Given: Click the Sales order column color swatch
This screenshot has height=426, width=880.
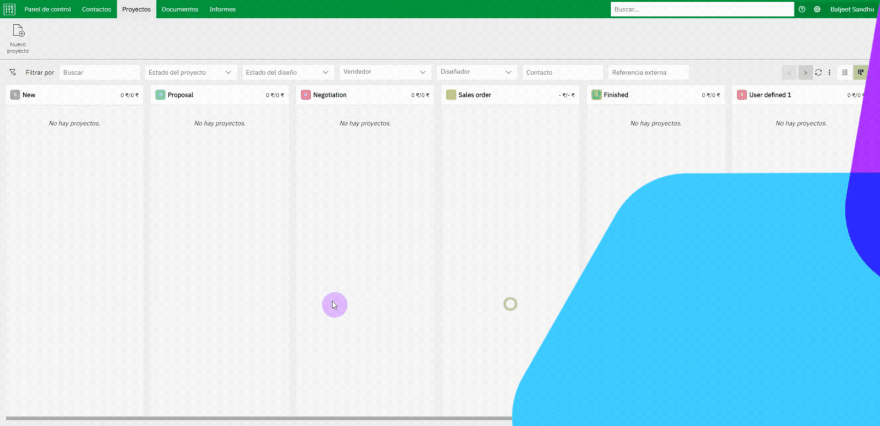Looking at the screenshot, I should coord(451,94).
